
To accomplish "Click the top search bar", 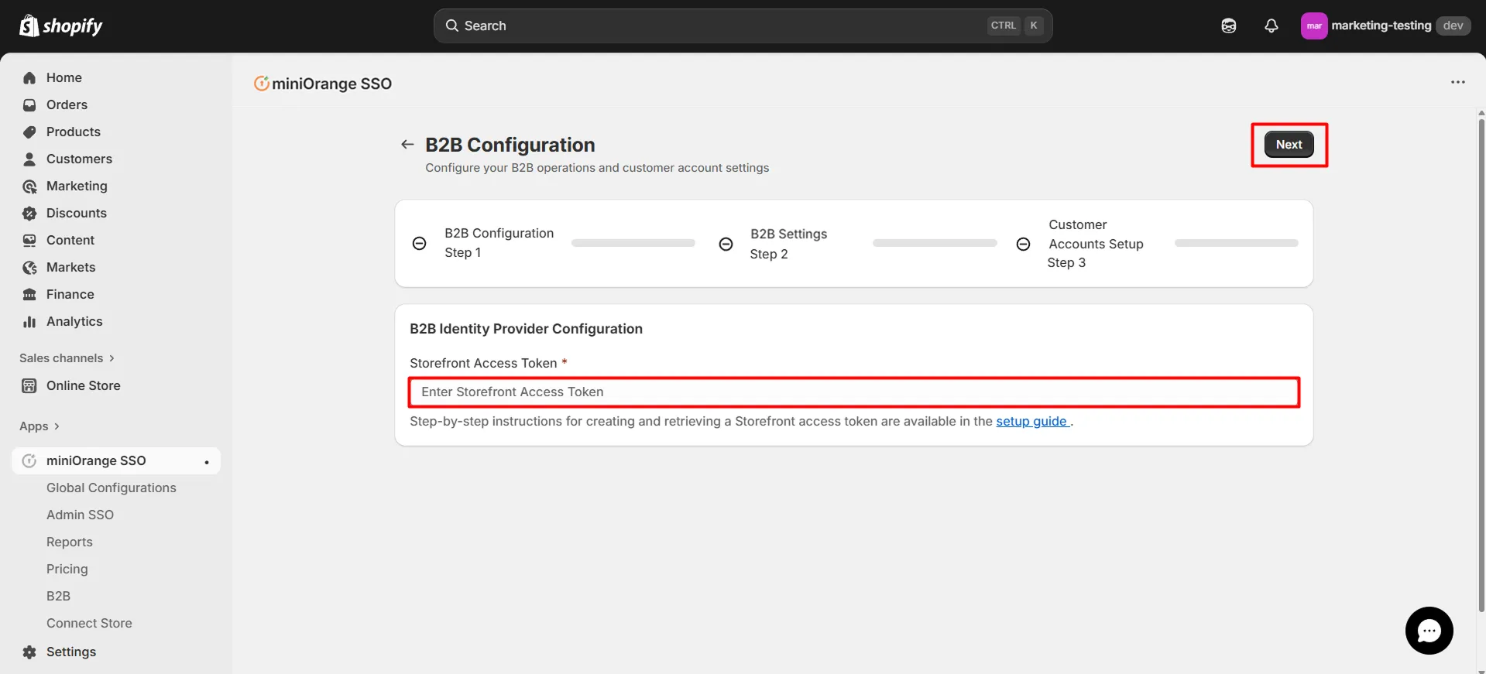I will click(743, 26).
